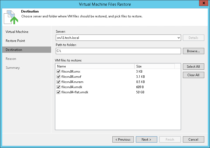Uncheck the filesrv04.vmx file checkbox
The image size is (210, 148).
(58, 72)
